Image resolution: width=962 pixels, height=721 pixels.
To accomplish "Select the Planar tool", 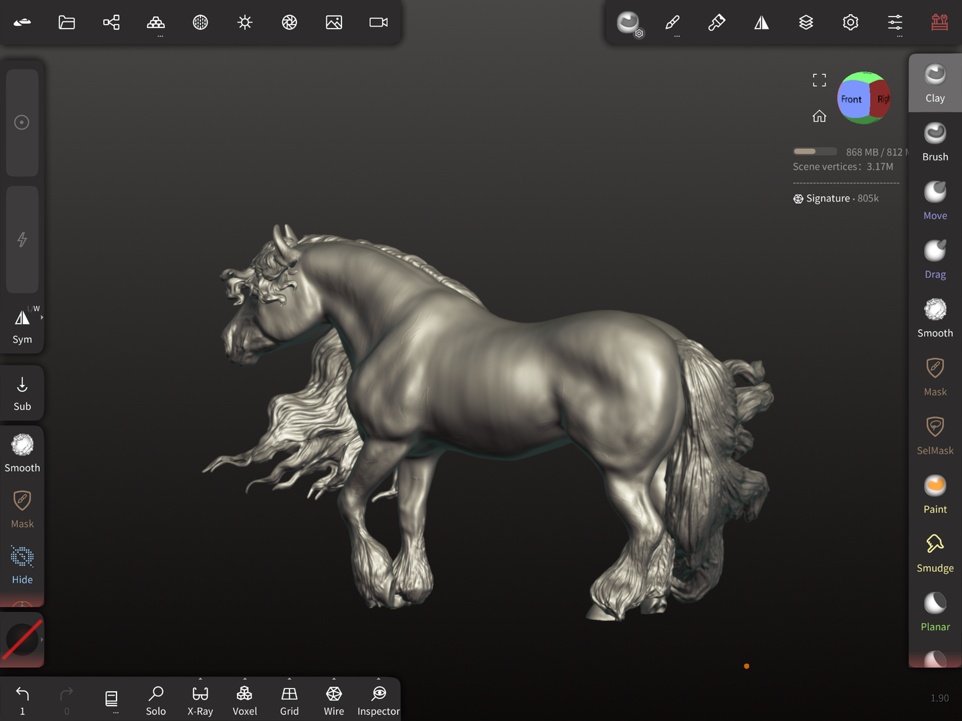I will pos(935,611).
